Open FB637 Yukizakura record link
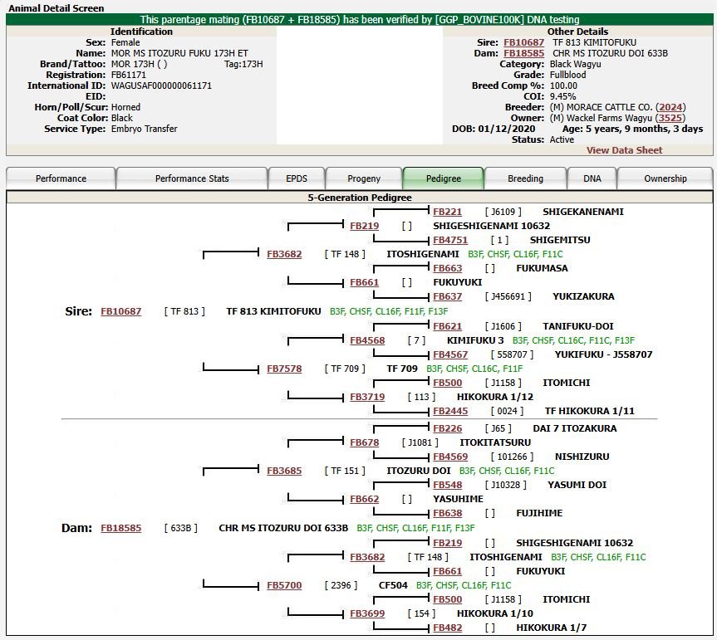The width and height of the screenshot is (717, 640). tap(447, 296)
